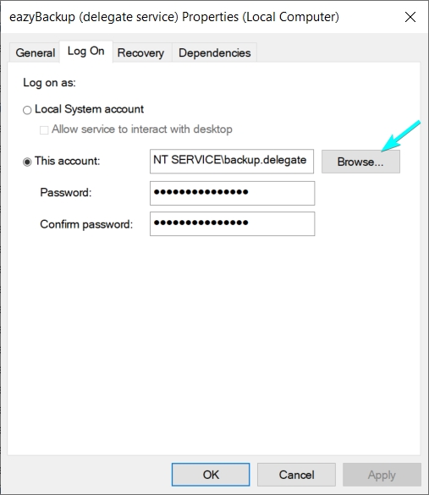
Task: Focus the Confirm password input field
Action: 232,223
